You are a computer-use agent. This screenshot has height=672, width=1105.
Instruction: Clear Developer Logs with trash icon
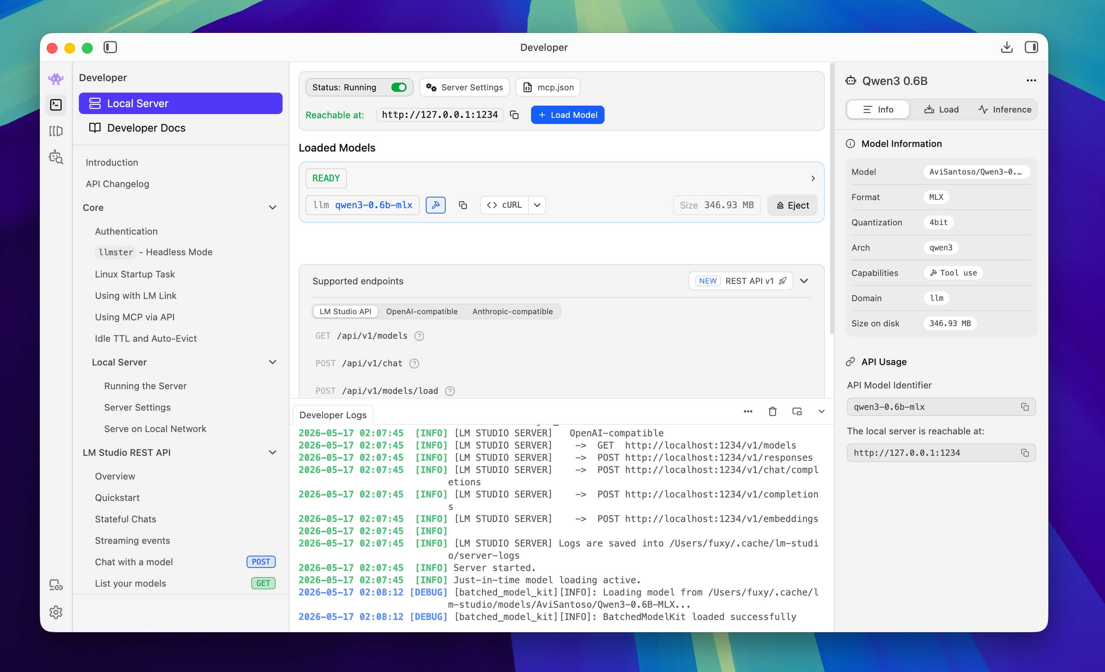(x=772, y=411)
